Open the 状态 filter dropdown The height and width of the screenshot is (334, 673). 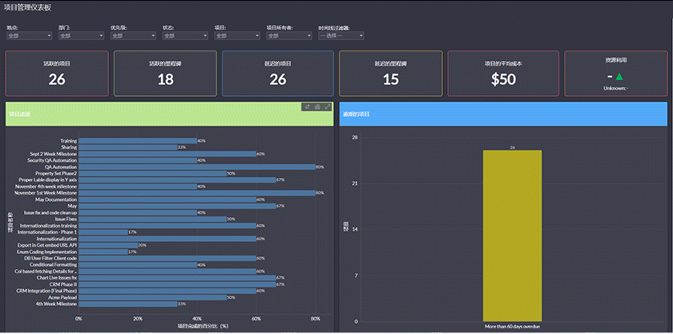coord(179,36)
